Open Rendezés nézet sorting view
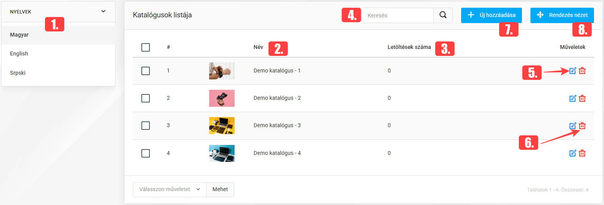 [x=562, y=15]
